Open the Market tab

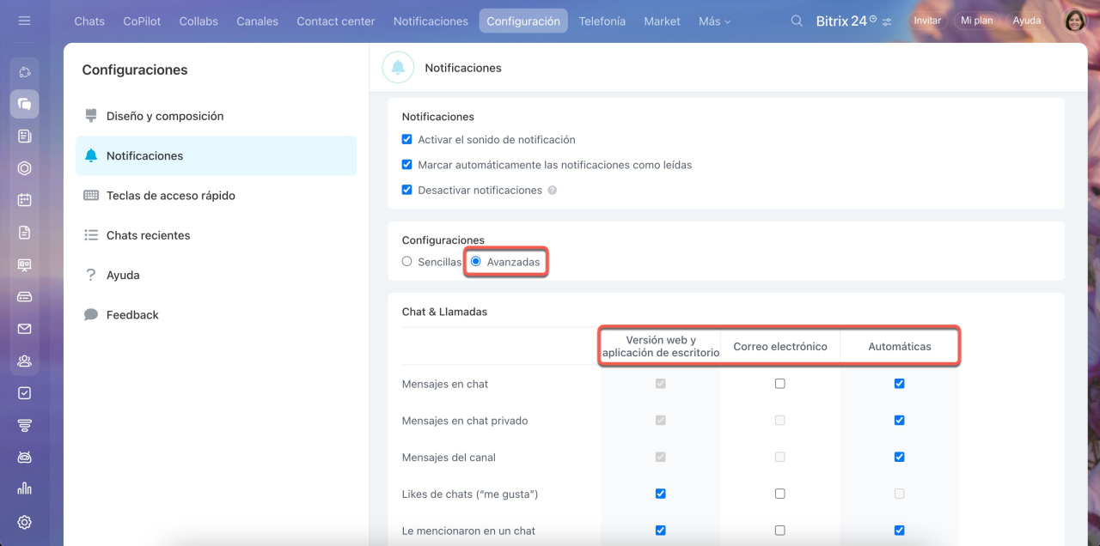coord(662,21)
